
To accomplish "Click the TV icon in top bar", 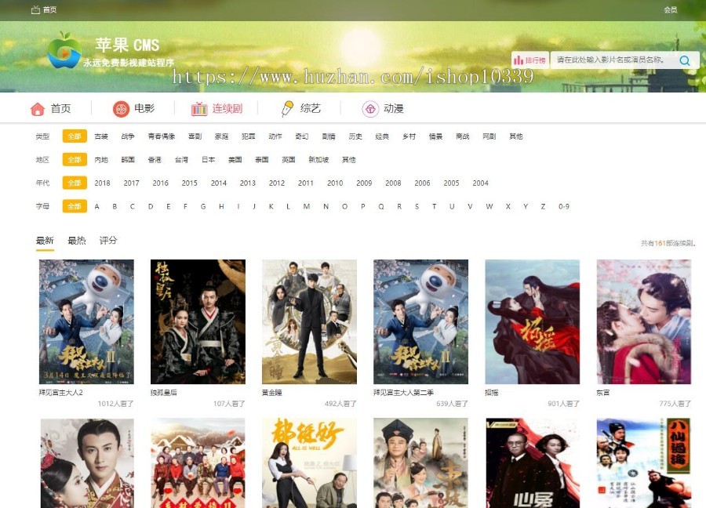I will pyautogui.click(x=35, y=10).
